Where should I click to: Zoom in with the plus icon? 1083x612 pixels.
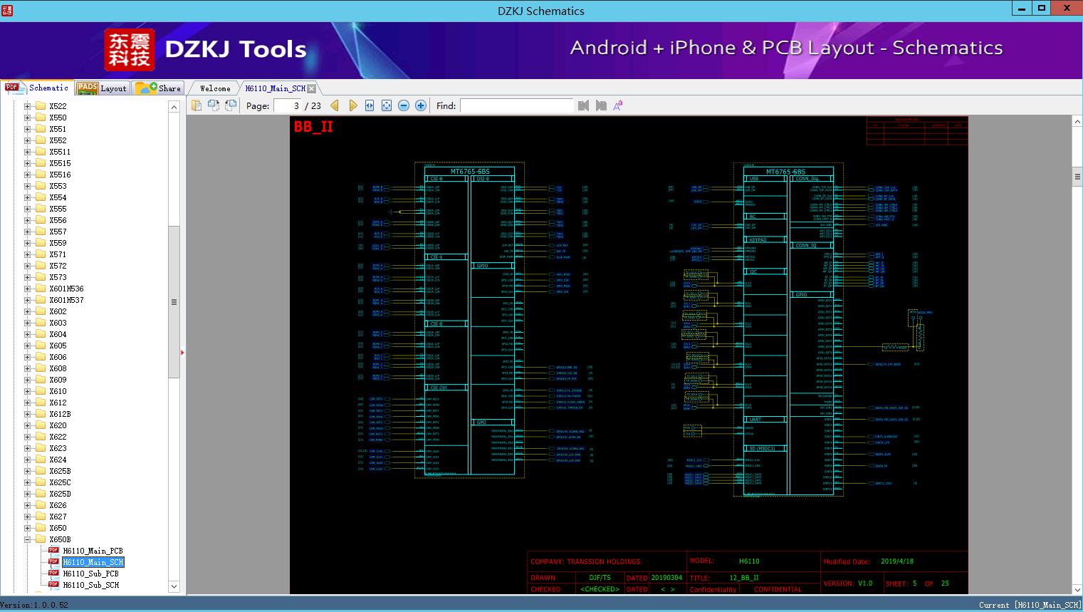pos(421,105)
